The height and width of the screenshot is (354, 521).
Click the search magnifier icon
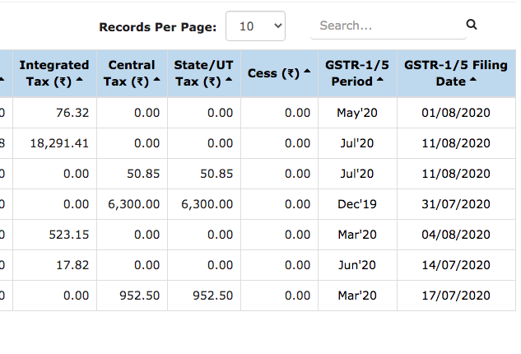(x=472, y=25)
